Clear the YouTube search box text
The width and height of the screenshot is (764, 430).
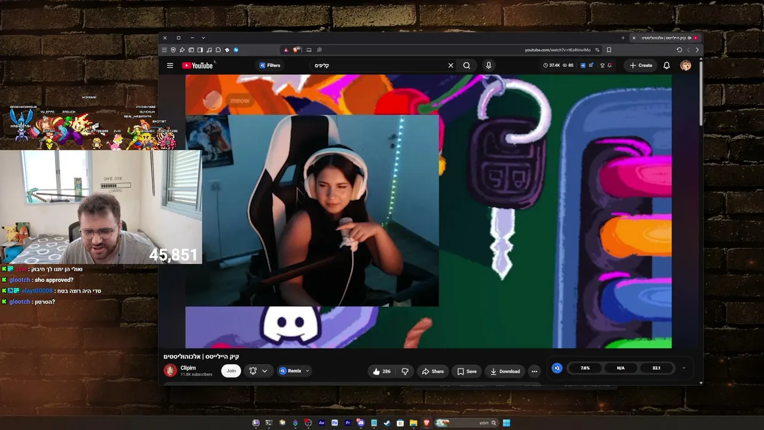(x=451, y=66)
